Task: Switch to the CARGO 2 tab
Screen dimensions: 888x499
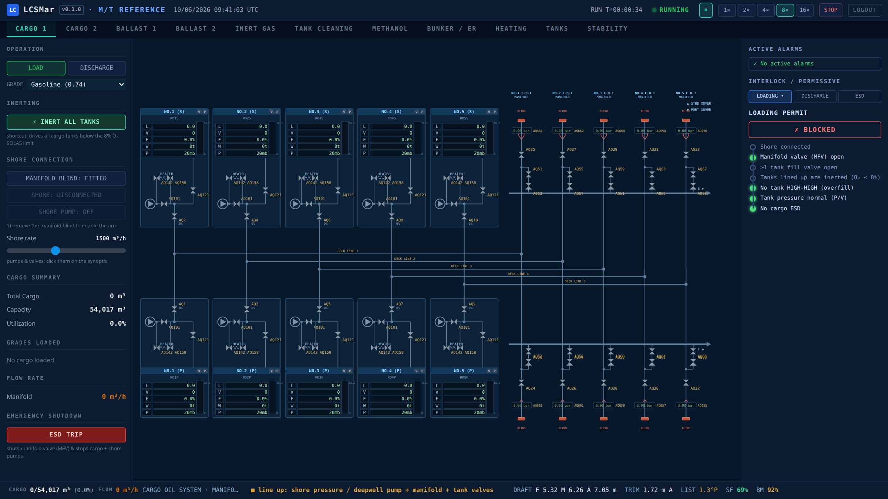Action: [x=81, y=28]
